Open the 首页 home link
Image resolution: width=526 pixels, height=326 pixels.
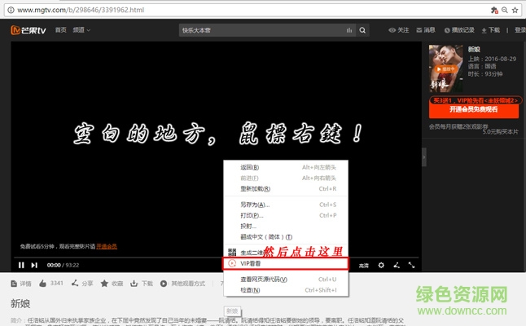[x=61, y=30]
